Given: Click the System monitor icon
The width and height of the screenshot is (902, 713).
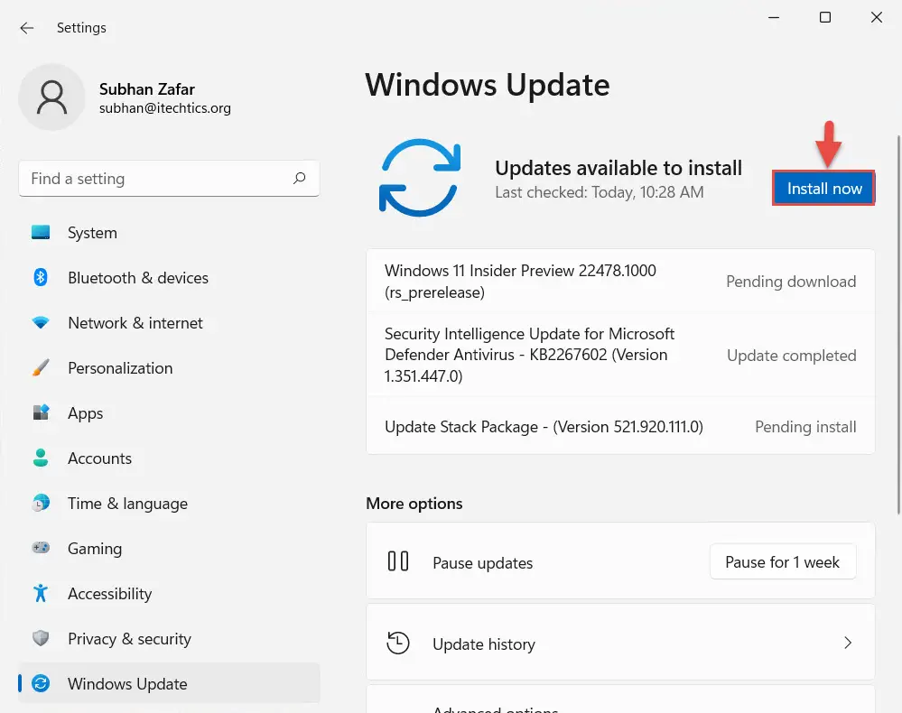Looking at the screenshot, I should pos(41,232).
